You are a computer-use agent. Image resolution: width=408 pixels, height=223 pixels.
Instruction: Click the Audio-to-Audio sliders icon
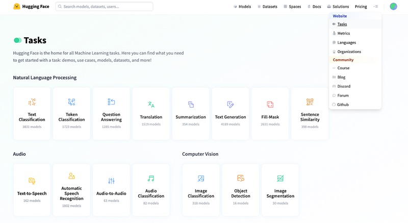tap(111, 181)
